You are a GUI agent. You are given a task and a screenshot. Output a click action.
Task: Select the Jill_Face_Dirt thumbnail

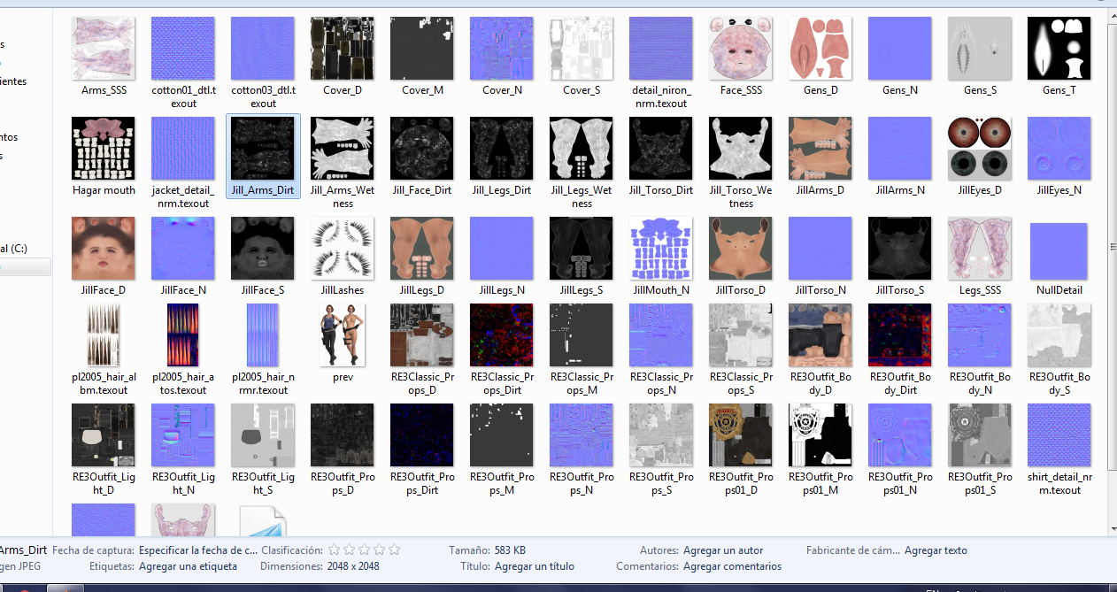coord(422,149)
